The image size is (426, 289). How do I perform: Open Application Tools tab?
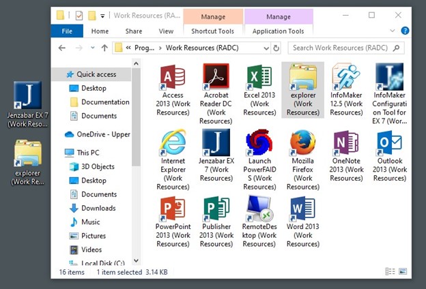(x=279, y=31)
